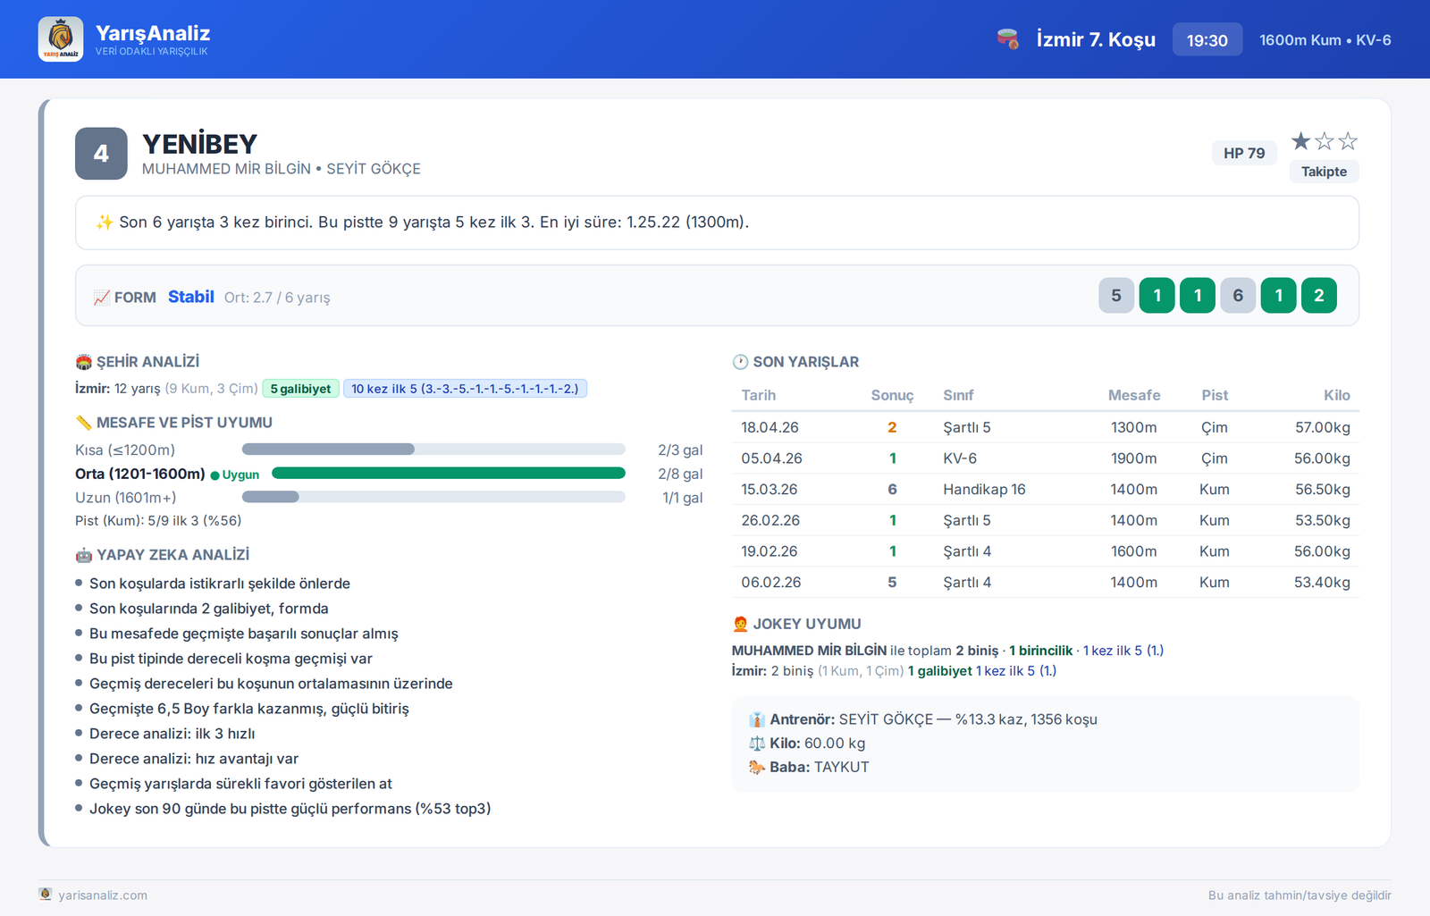Select the İzmir 7. Koşu race title
Image resolution: width=1430 pixels, height=916 pixels.
[1096, 39]
